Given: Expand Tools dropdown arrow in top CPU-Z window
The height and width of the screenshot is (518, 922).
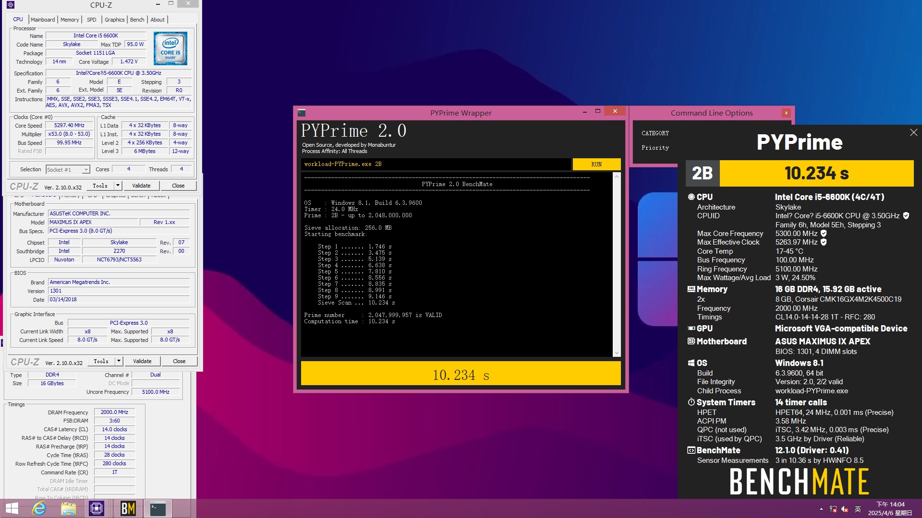Looking at the screenshot, I should click(117, 186).
